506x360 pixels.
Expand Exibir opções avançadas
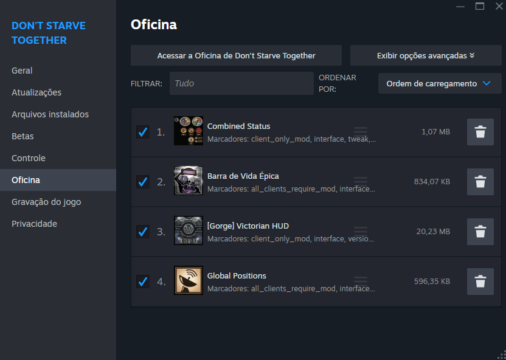[x=426, y=55]
